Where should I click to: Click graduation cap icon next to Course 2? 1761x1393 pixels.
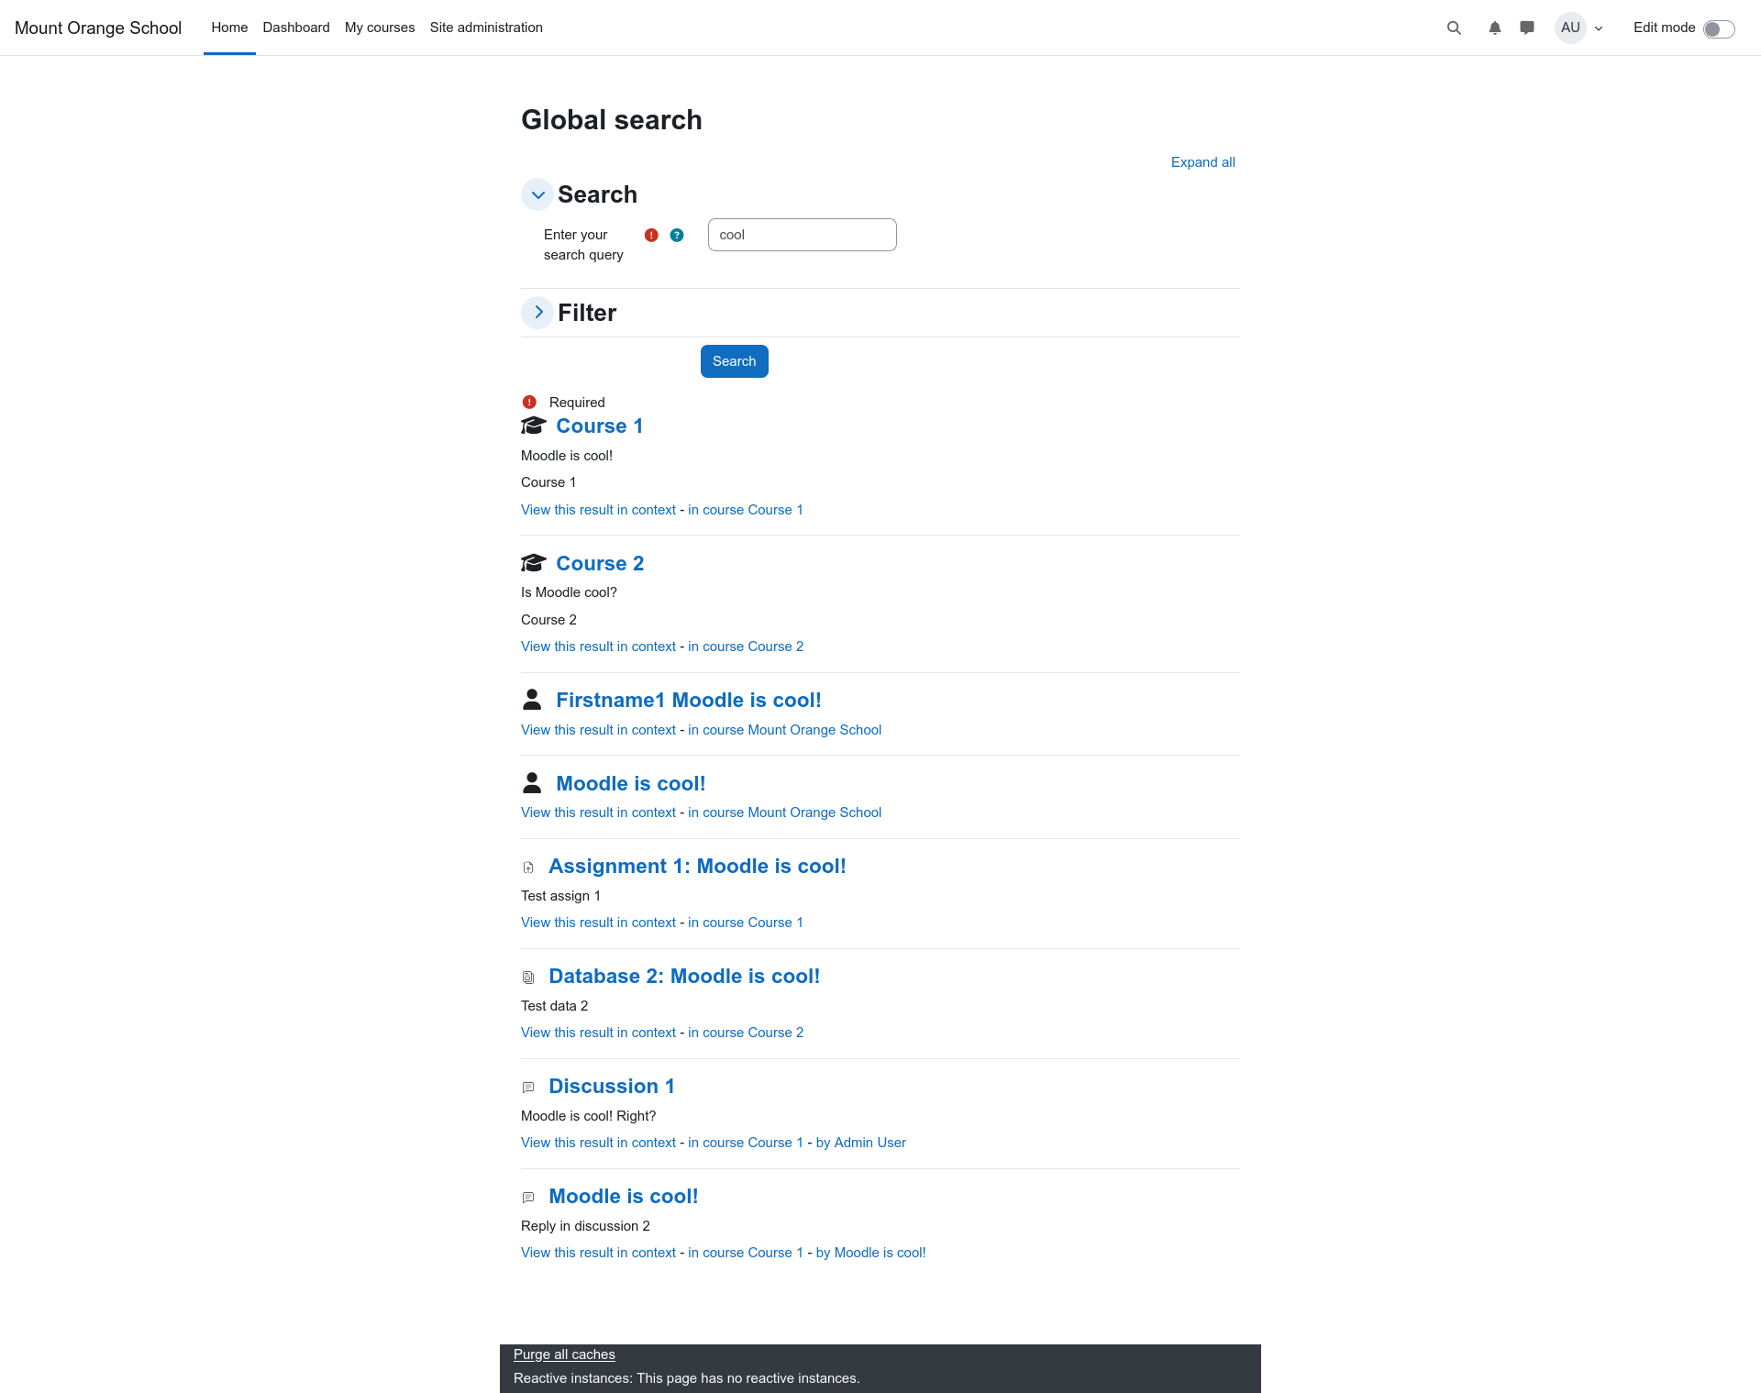click(533, 563)
